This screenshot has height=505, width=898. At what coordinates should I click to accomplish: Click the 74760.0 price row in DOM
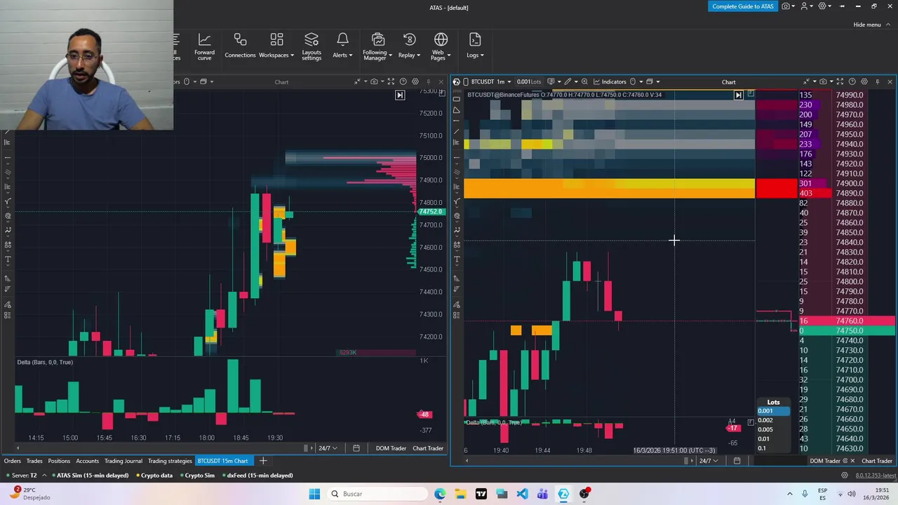click(x=849, y=321)
